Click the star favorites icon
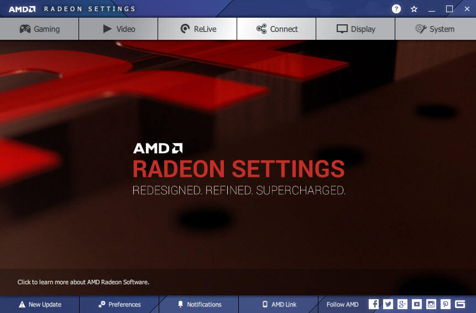476x313 pixels. [x=414, y=9]
